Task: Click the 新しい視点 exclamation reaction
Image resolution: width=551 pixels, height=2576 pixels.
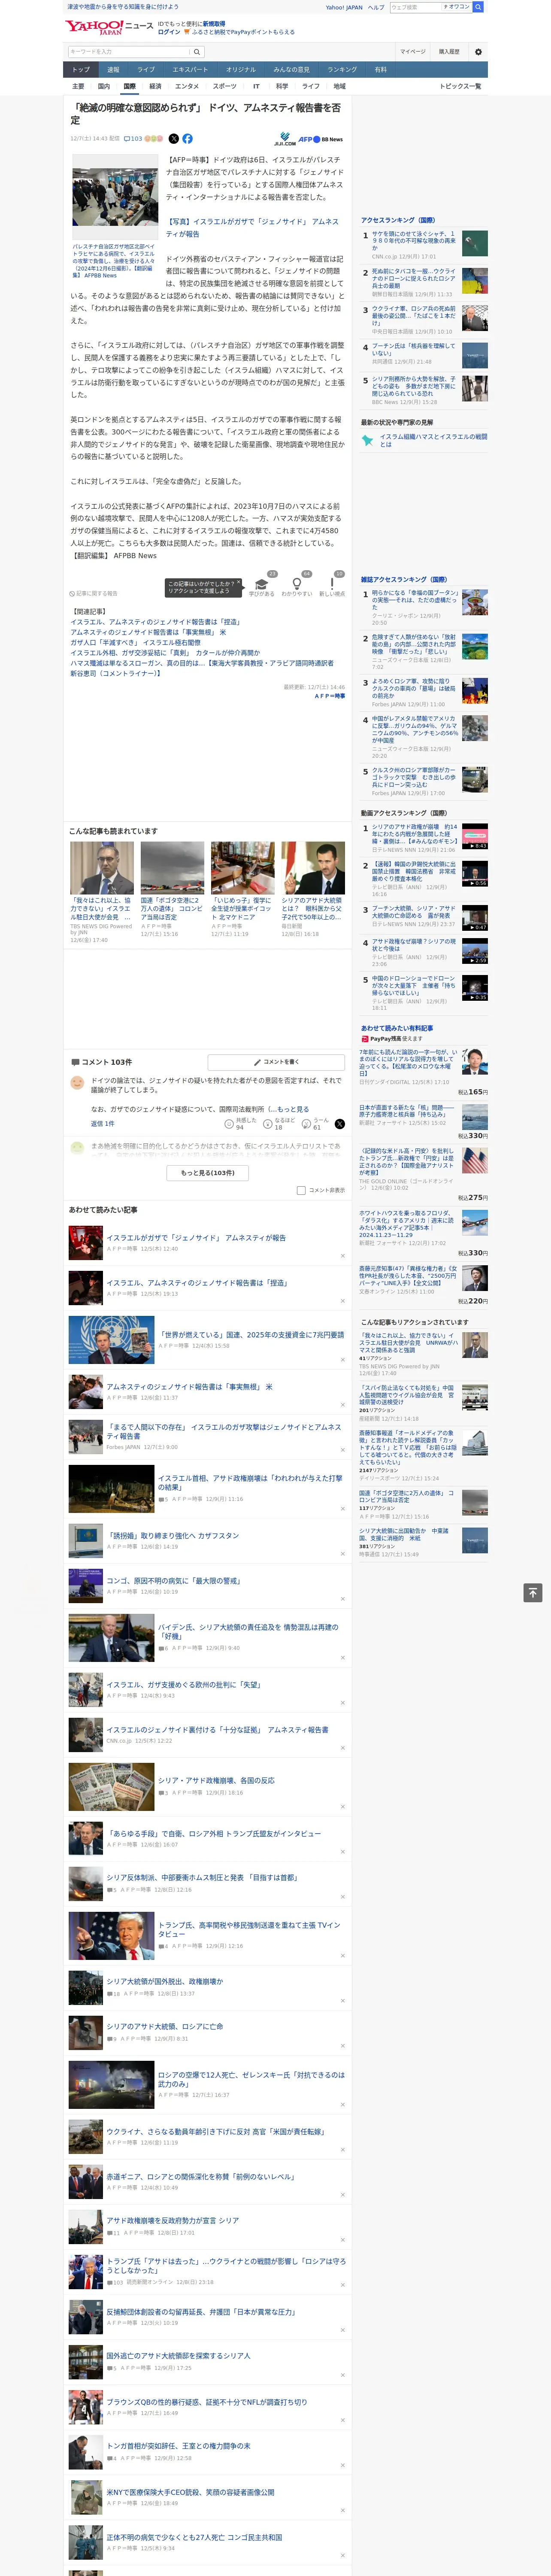Action: coord(332,584)
